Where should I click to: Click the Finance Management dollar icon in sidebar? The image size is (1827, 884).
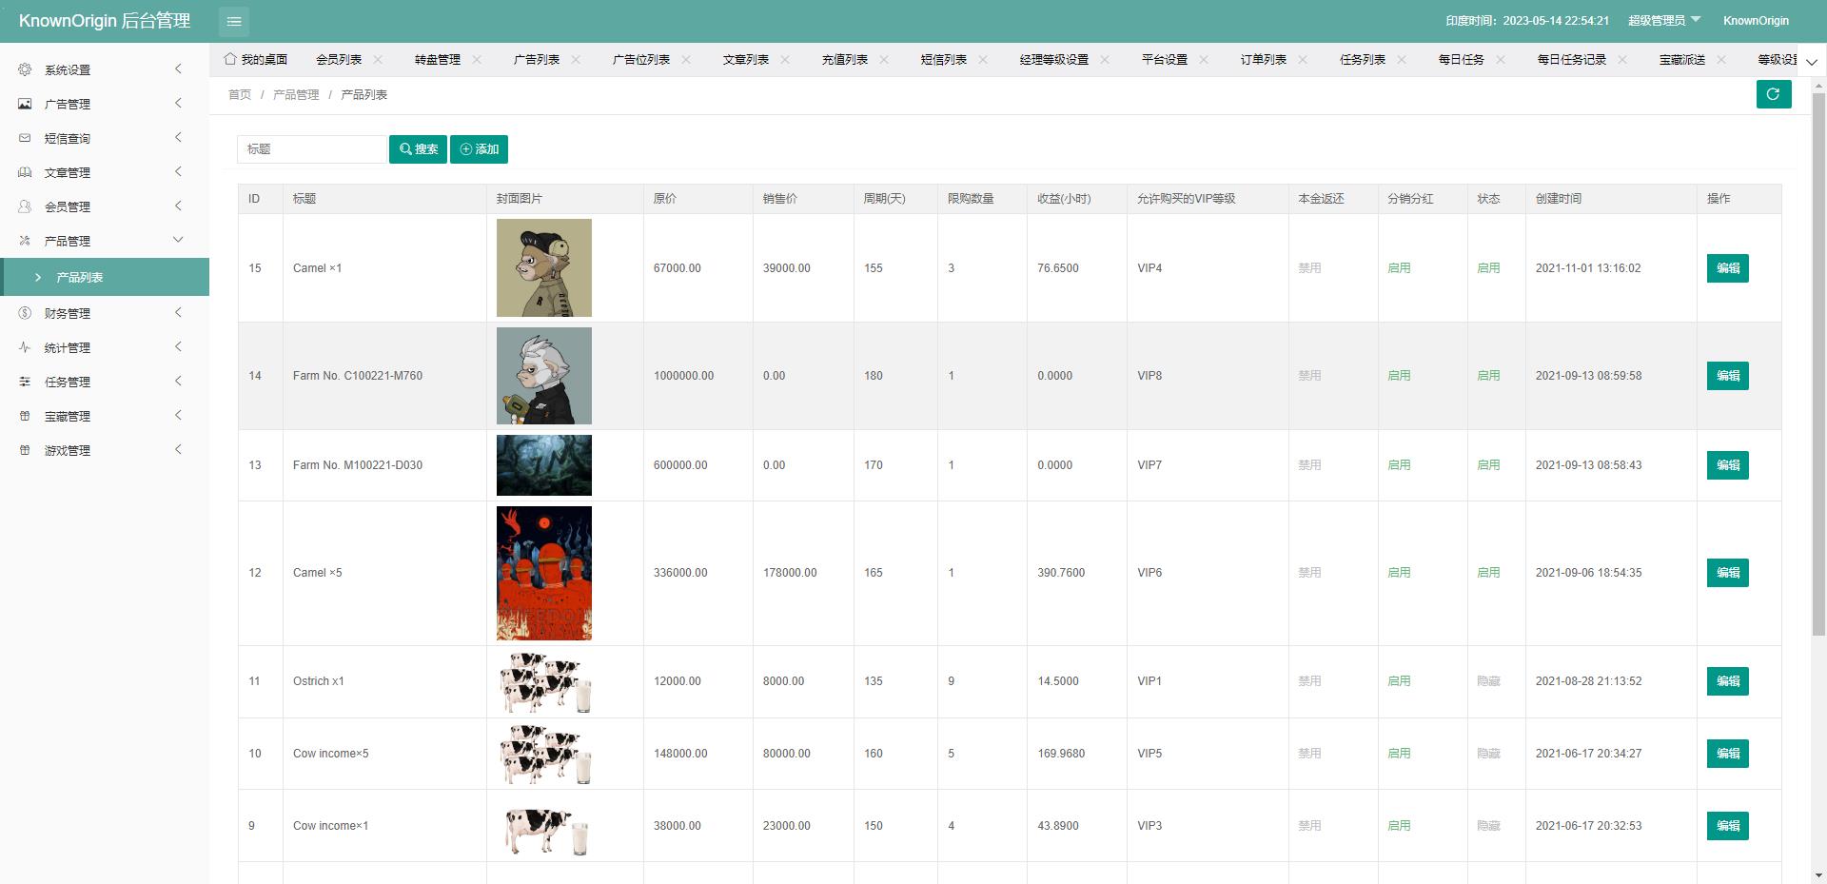pyautogui.click(x=25, y=313)
